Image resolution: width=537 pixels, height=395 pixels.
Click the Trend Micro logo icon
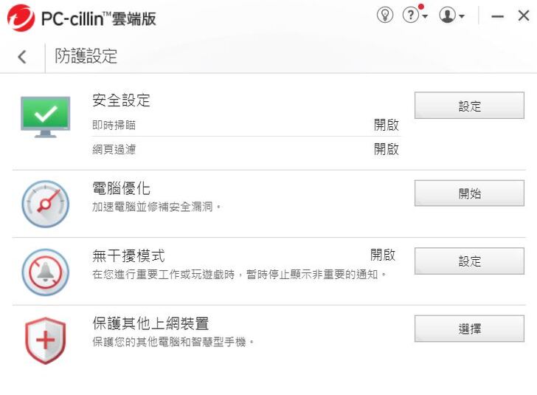point(21,18)
